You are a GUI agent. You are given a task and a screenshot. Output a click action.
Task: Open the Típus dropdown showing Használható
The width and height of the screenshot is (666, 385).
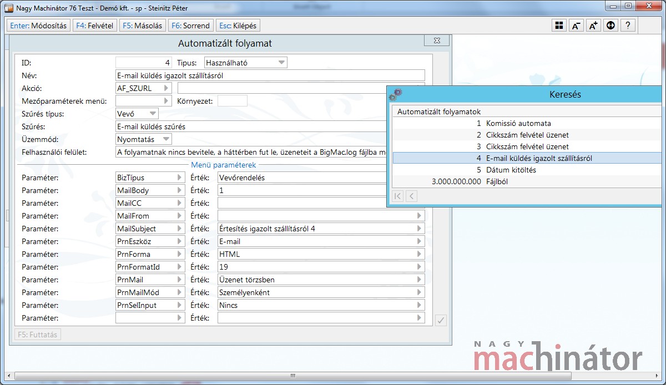(x=246, y=63)
